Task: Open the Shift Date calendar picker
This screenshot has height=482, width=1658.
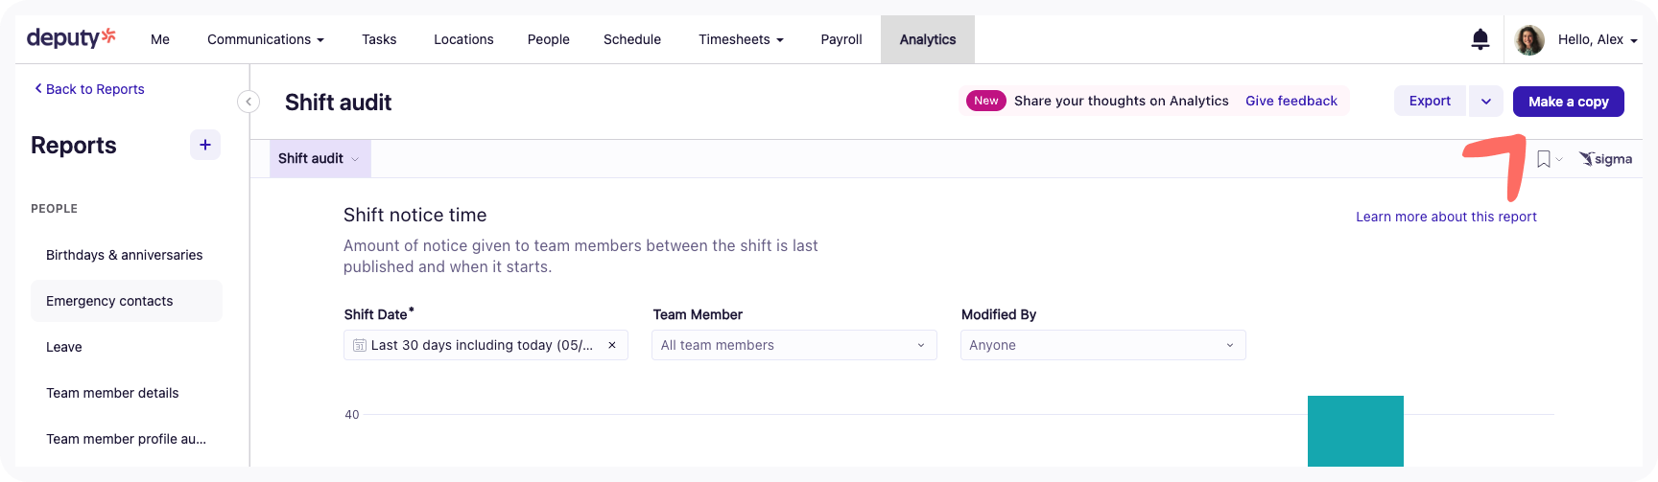Action: (x=360, y=345)
